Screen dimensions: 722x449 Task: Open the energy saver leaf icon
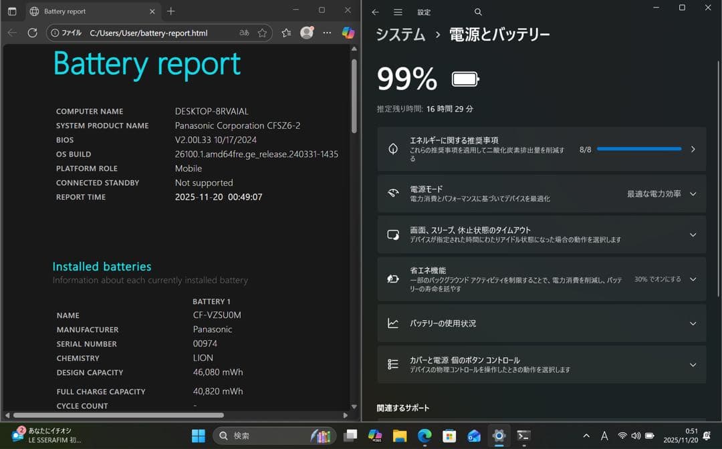pyautogui.click(x=394, y=279)
